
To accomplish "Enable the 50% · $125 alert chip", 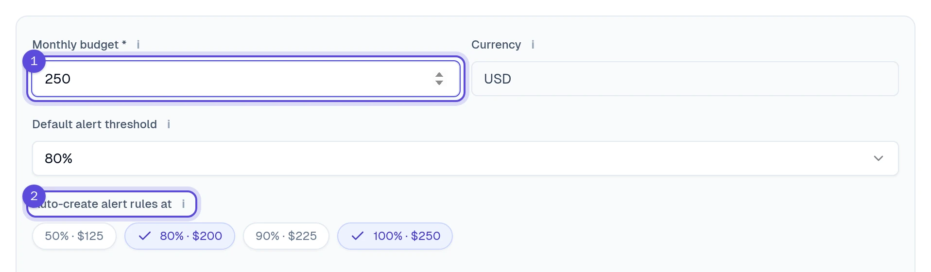I will click(x=74, y=236).
